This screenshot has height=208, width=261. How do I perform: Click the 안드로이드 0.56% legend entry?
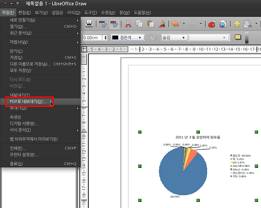click(242, 173)
